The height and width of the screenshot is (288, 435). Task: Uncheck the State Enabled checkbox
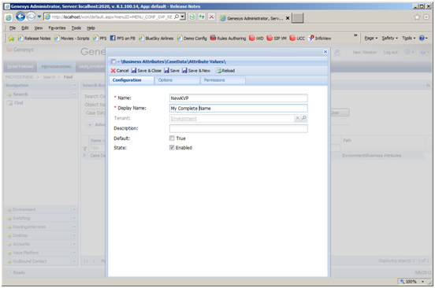pos(172,147)
